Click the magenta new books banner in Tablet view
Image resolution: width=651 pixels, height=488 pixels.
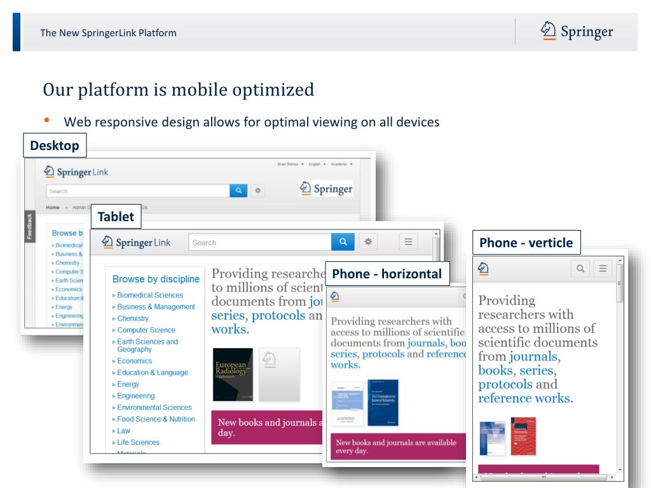(x=268, y=428)
